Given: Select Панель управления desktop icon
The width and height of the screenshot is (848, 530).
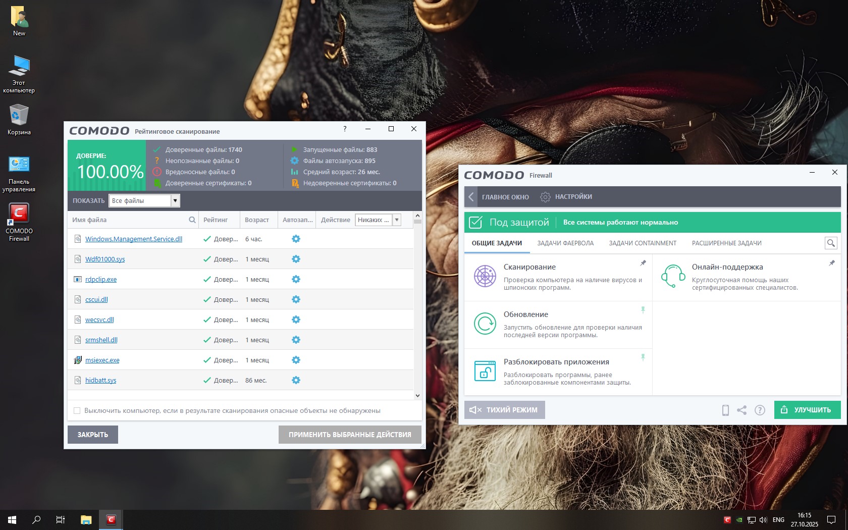Looking at the screenshot, I should coord(19,174).
